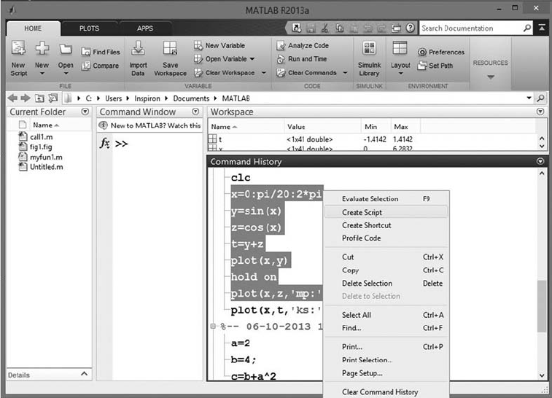Select the 'a=2' line in Command History

(241, 343)
